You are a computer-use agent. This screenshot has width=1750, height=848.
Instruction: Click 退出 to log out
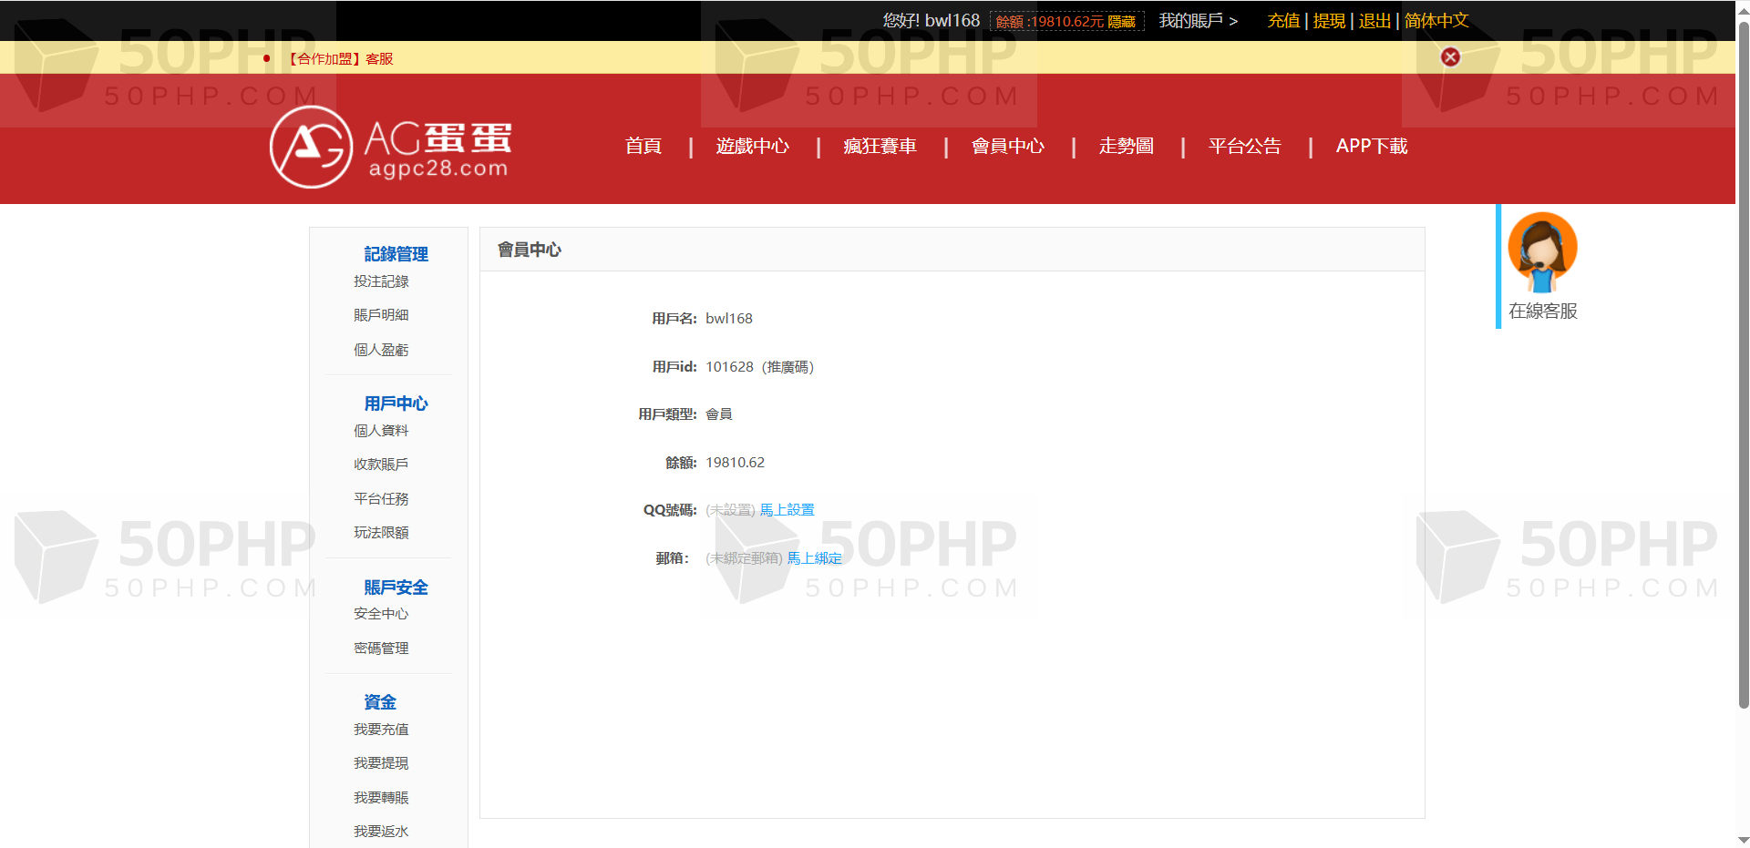click(1374, 21)
